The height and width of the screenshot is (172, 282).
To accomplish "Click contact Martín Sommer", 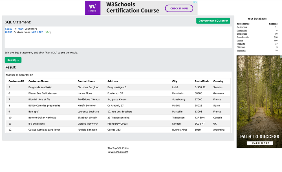I will point(87,106).
